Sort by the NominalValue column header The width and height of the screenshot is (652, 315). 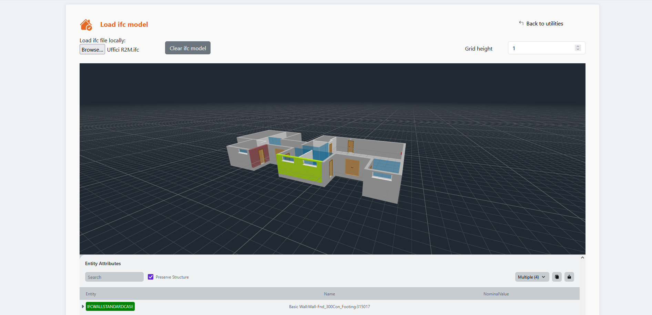pyautogui.click(x=496, y=294)
